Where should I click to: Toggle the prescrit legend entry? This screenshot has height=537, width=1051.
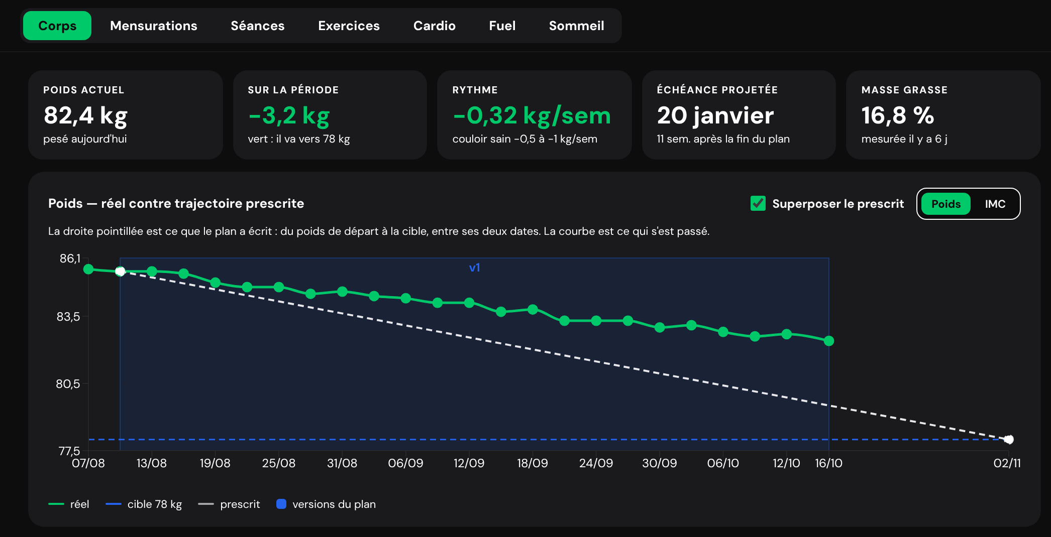click(x=229, y=504)
